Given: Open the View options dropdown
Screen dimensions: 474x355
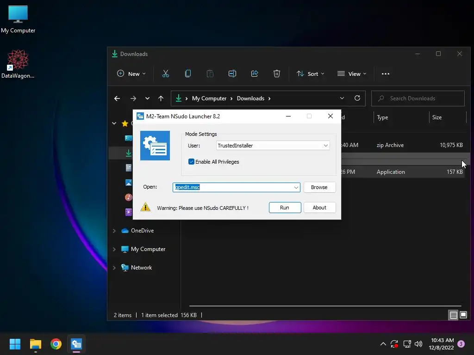Looking at the screenshot, I should pyautogui.click(x=352, y=73).
